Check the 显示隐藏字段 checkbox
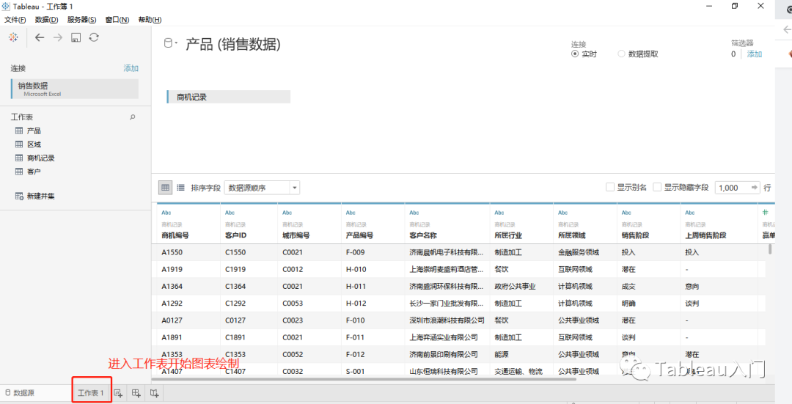792x404 pixels. pos(656,188)
